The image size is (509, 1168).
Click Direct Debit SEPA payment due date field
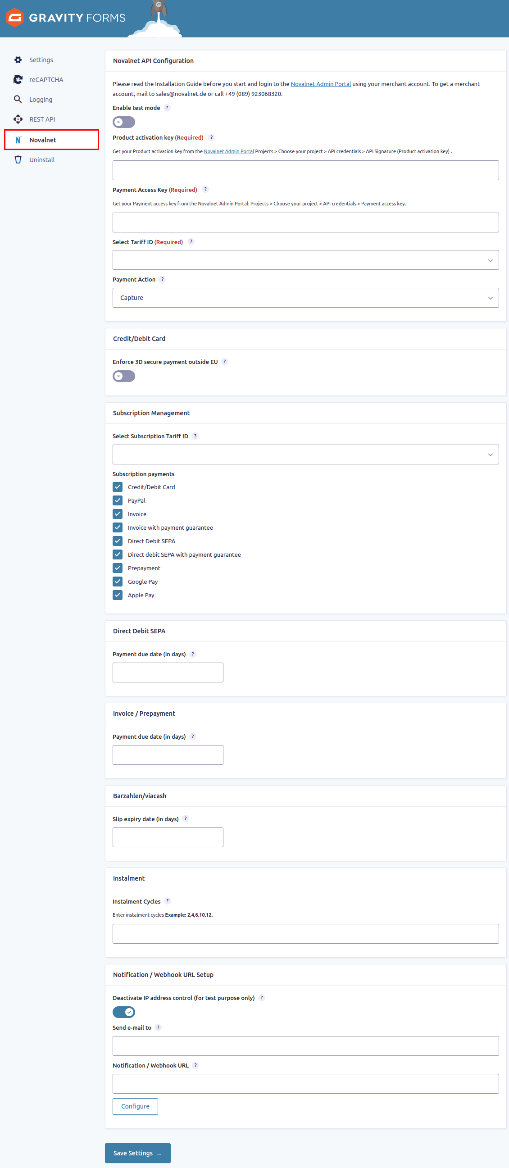[168, 673]
